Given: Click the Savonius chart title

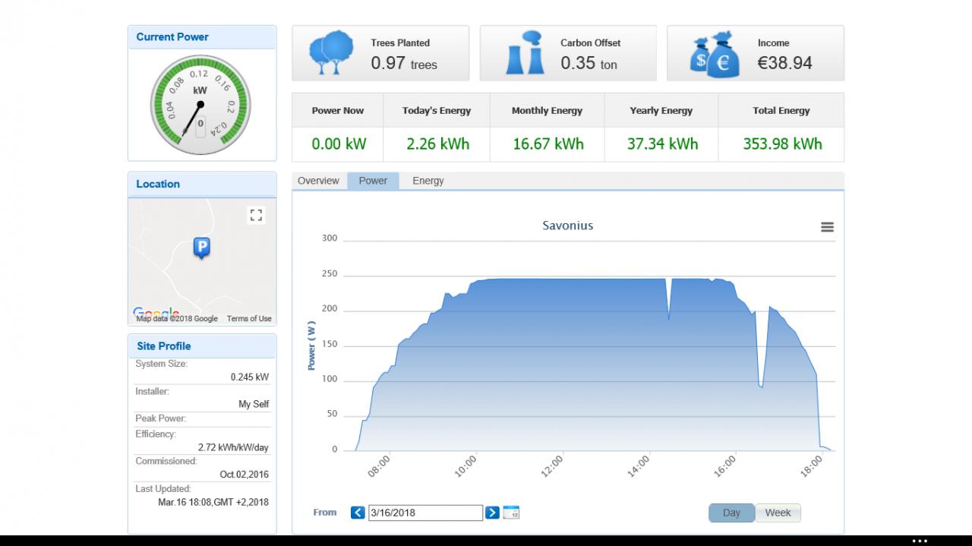Looking at the screenshot, I should [568, 226].
